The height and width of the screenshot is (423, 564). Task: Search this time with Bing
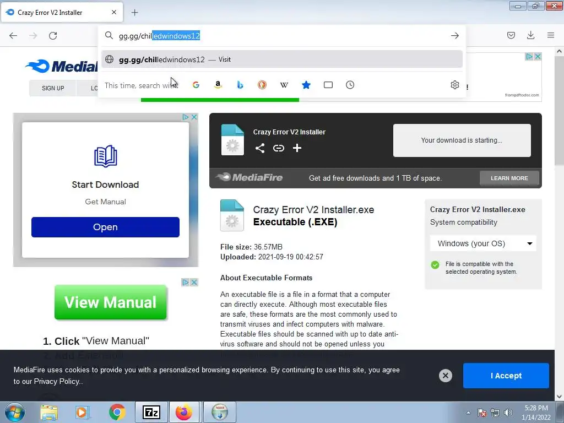[x=240, y=85]
